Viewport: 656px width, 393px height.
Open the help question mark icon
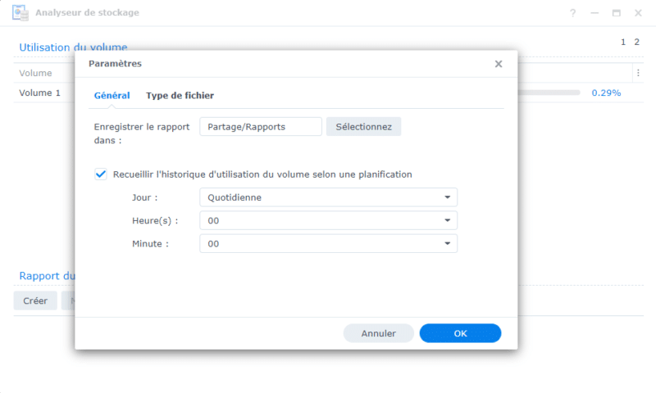573,13
